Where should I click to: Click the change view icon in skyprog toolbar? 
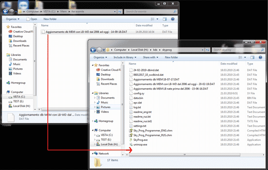click(x=240, y=58)
